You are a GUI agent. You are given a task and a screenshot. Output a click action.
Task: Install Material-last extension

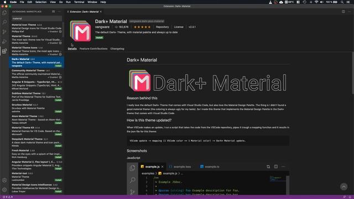pyautogui.click(x=58, y=180)
